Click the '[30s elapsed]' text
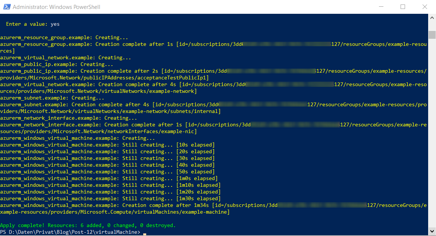 (195, 158)
